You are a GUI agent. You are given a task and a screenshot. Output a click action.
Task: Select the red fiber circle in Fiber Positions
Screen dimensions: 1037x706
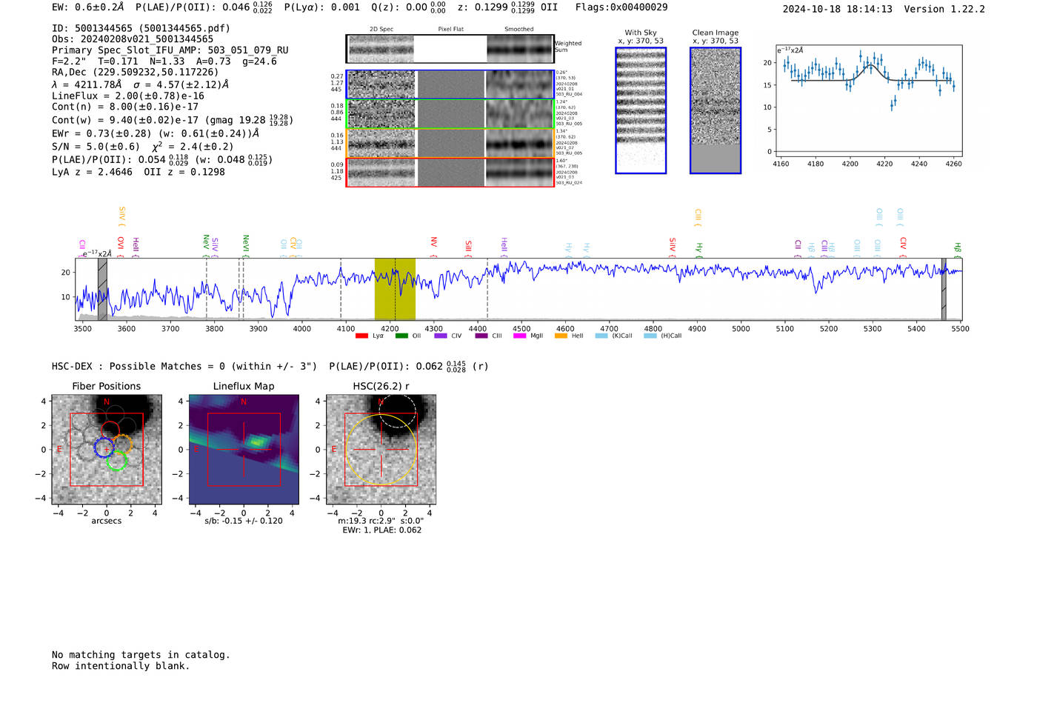[x=110, y=430]
